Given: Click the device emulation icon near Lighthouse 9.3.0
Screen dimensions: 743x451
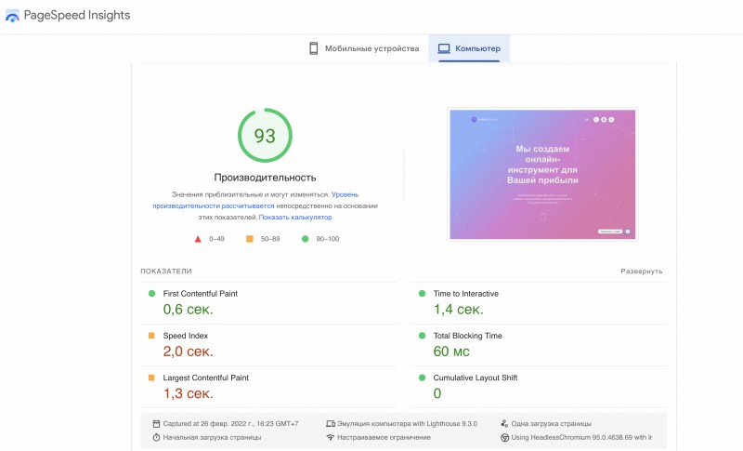Looking at the screenshot, I should (x=330, y=423).
